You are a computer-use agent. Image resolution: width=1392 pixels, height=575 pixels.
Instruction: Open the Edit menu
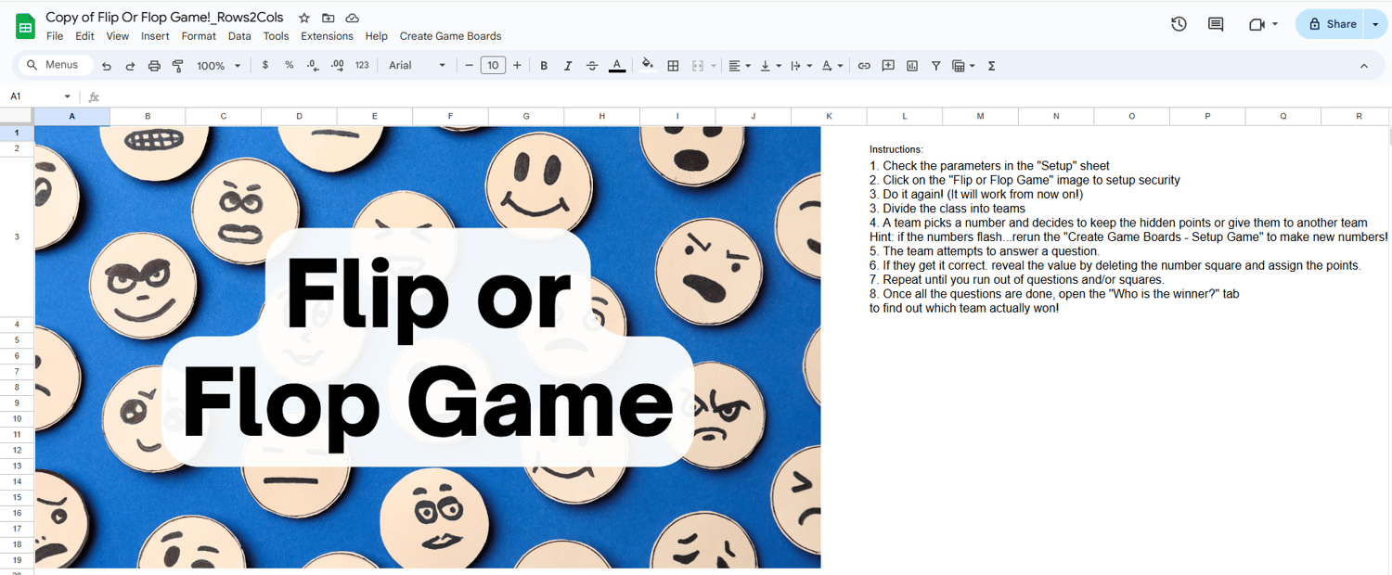tap(84, 36)
